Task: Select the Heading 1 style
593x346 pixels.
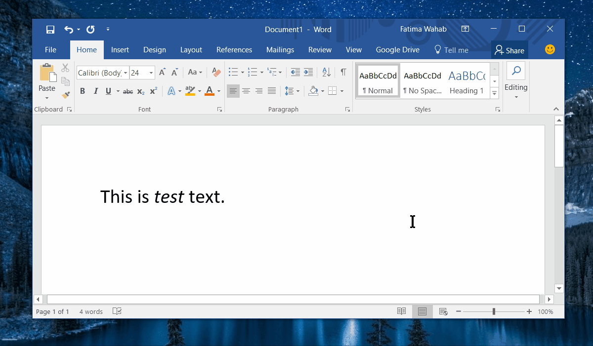Action: [466, 81]
